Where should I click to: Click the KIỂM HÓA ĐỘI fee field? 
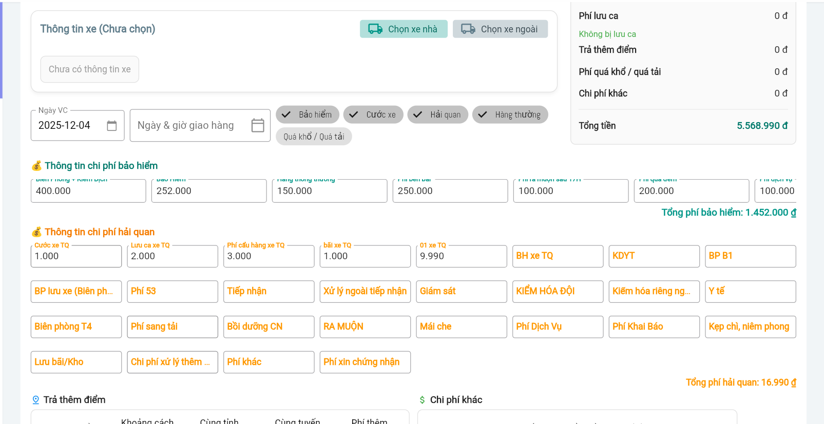[558, 292]
